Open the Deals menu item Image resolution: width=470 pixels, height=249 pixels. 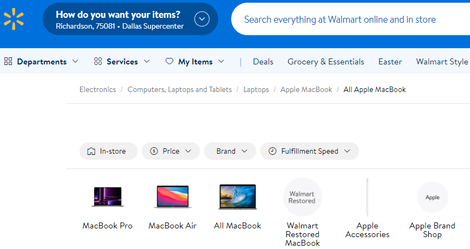pyautogui.click(x=263, y=62)
